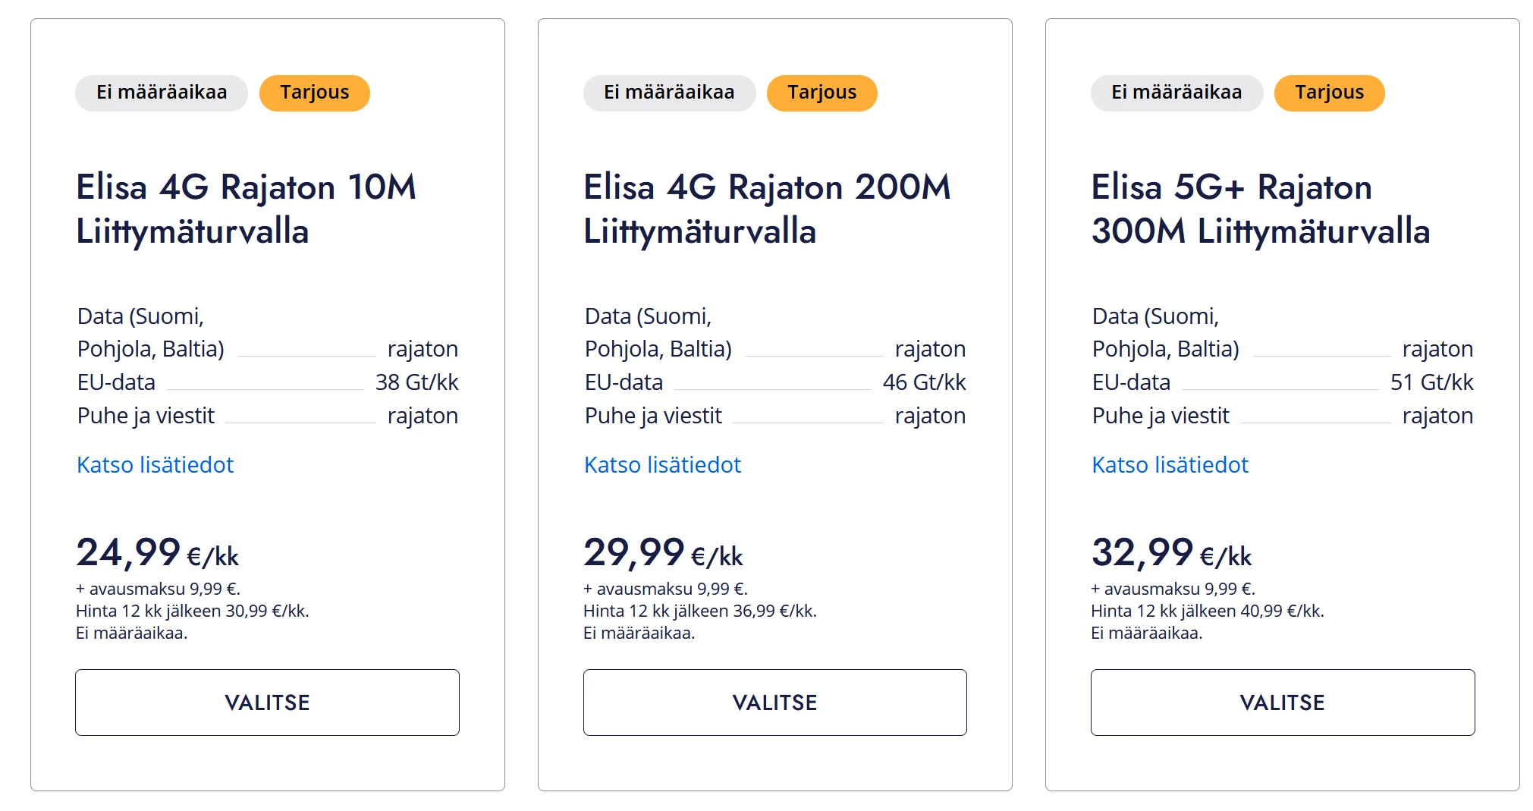Click the Tarjous badge on the 5G+ card
The image size is (1533, 811).
(x=1329, y=93)
